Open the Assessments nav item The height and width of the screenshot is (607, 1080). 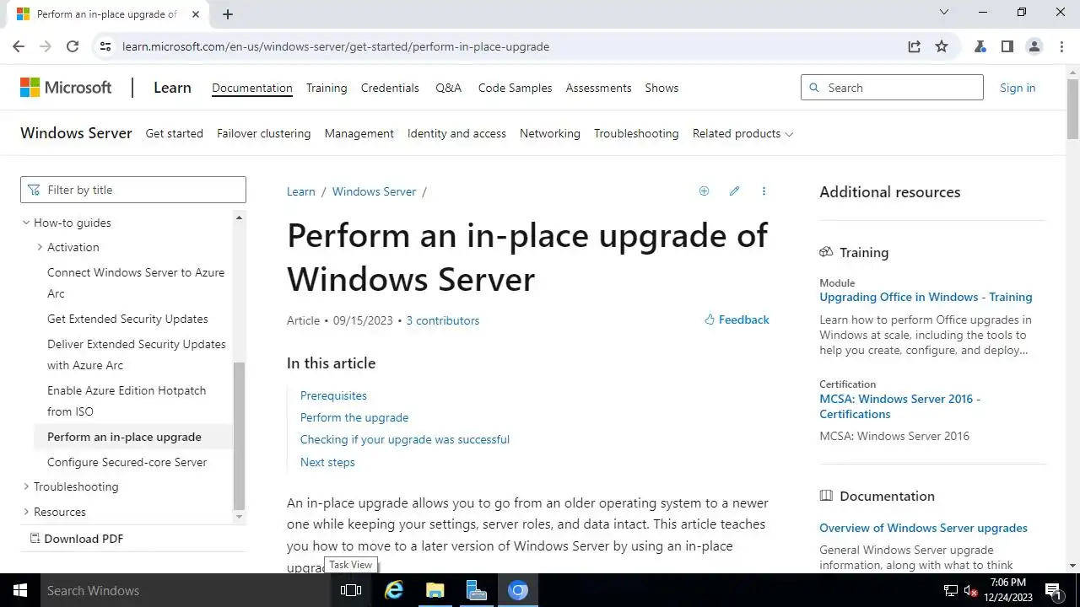[598, 88]
